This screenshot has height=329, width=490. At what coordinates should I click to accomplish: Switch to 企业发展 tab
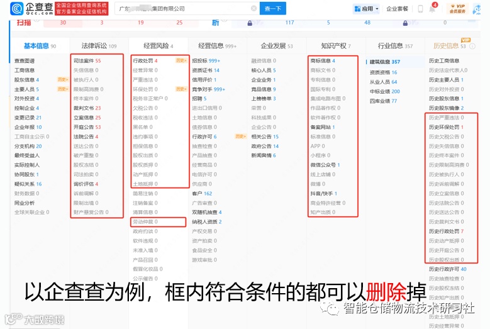[277, 46]
